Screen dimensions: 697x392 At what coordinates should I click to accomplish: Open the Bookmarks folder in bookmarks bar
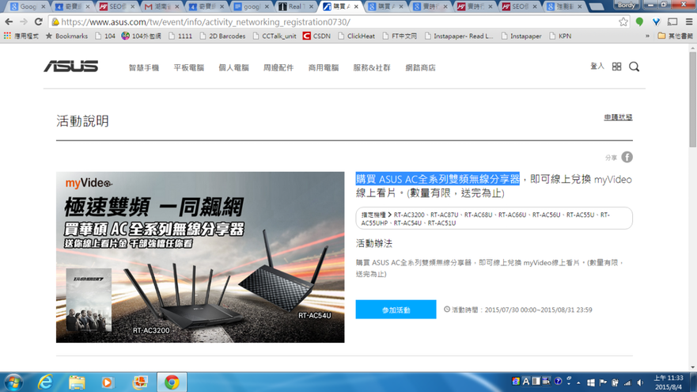pos(66,36)
